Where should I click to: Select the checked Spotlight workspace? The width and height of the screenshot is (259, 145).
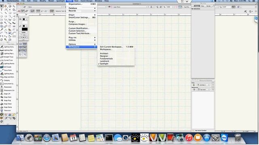pyautogui.click(x=104, y=64)
